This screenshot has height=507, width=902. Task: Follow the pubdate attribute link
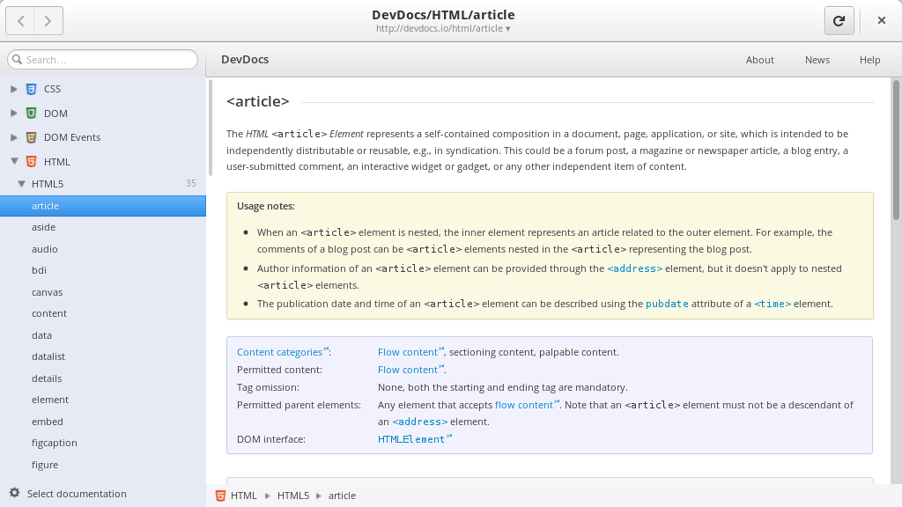tap(667, 304)
